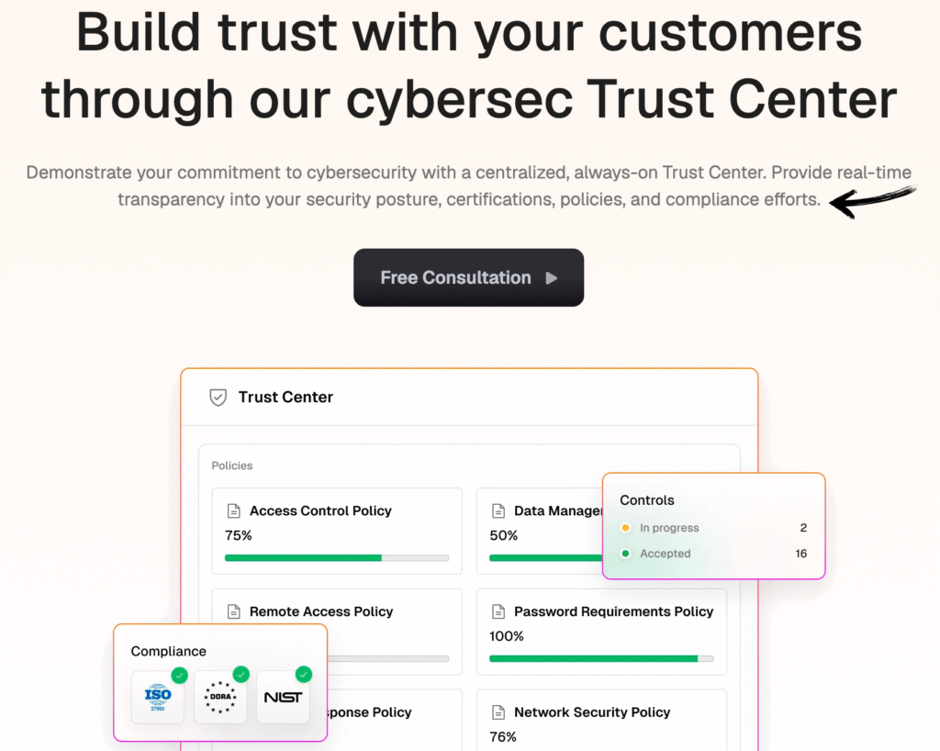The width and height of the screenshot is (940, 751).
Task: Select the NIST compliance badge
Action: [283, 697]
